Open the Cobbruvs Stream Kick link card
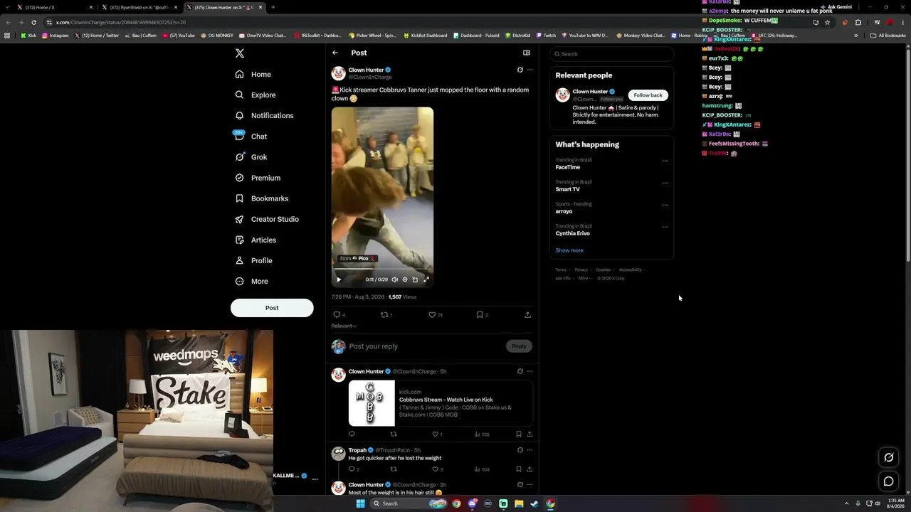This screenshot has width=911, height=512. click(441, 403)
